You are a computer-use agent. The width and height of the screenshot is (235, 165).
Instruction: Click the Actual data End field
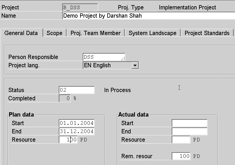click(x=189, y=131)
